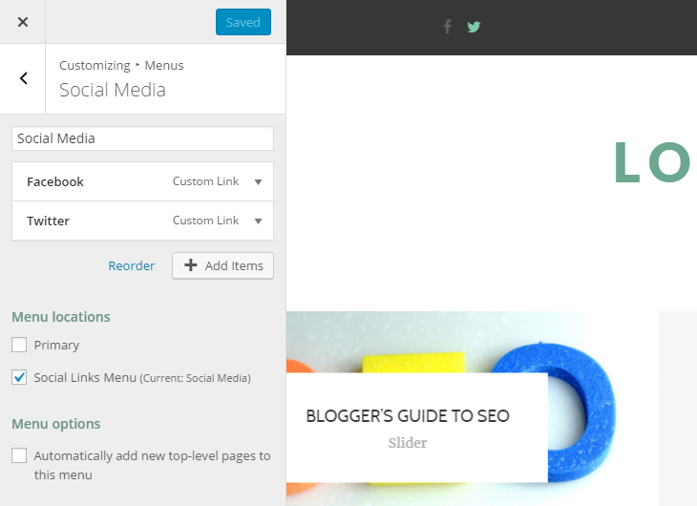Click the Twitter bird icon in header

[474, 27]
